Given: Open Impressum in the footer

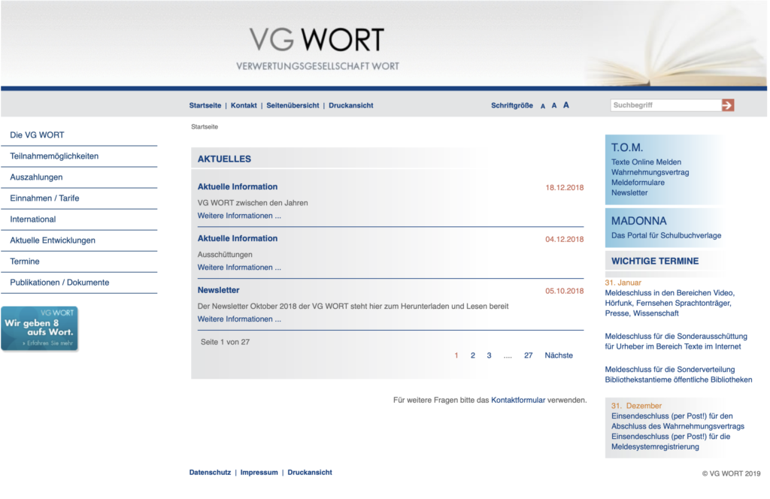Looking at the screenshot, I should pyautogui.click(x=259, y=473).
